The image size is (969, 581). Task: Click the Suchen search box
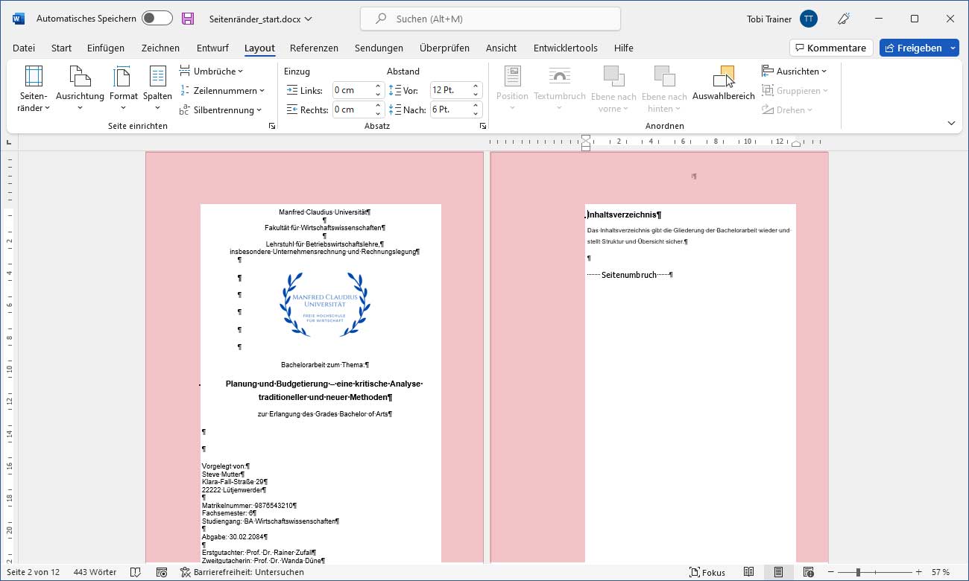(x=492, y=19)
